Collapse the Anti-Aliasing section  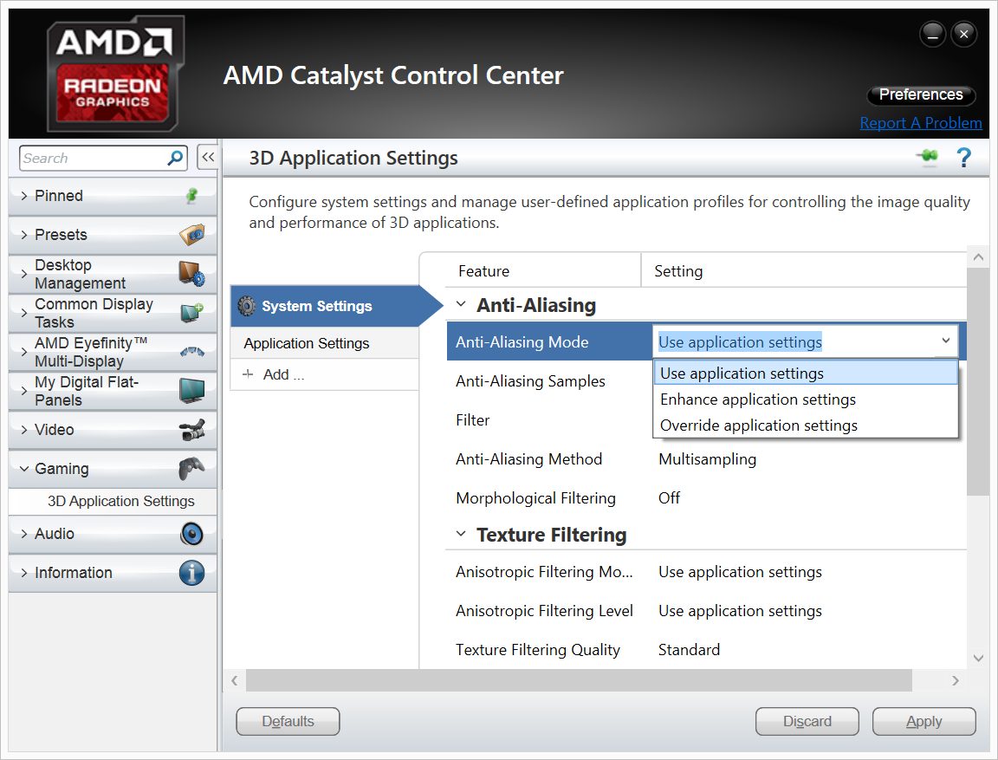[460, 305]
